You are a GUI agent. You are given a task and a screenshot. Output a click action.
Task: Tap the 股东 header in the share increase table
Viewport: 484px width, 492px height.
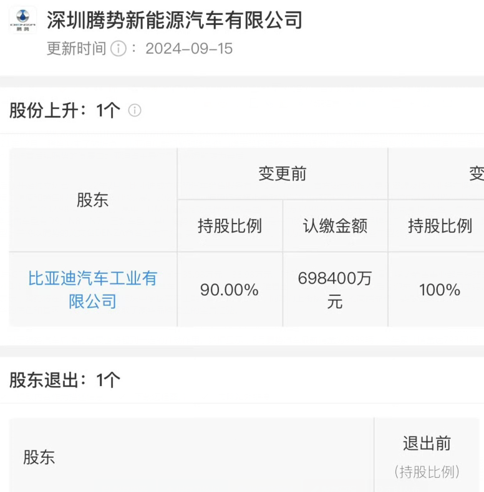pos(93,200)
